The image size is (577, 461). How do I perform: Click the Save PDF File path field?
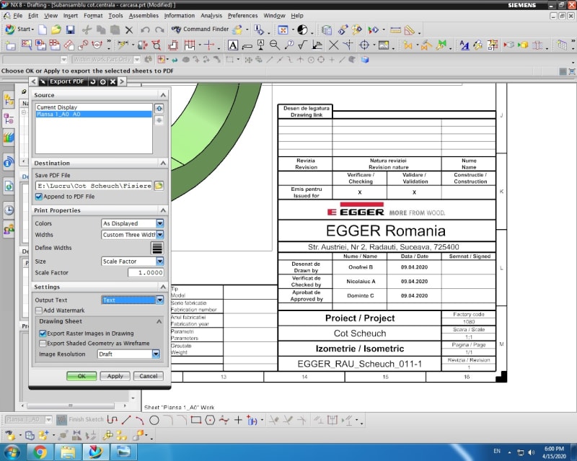coord(94,186)
